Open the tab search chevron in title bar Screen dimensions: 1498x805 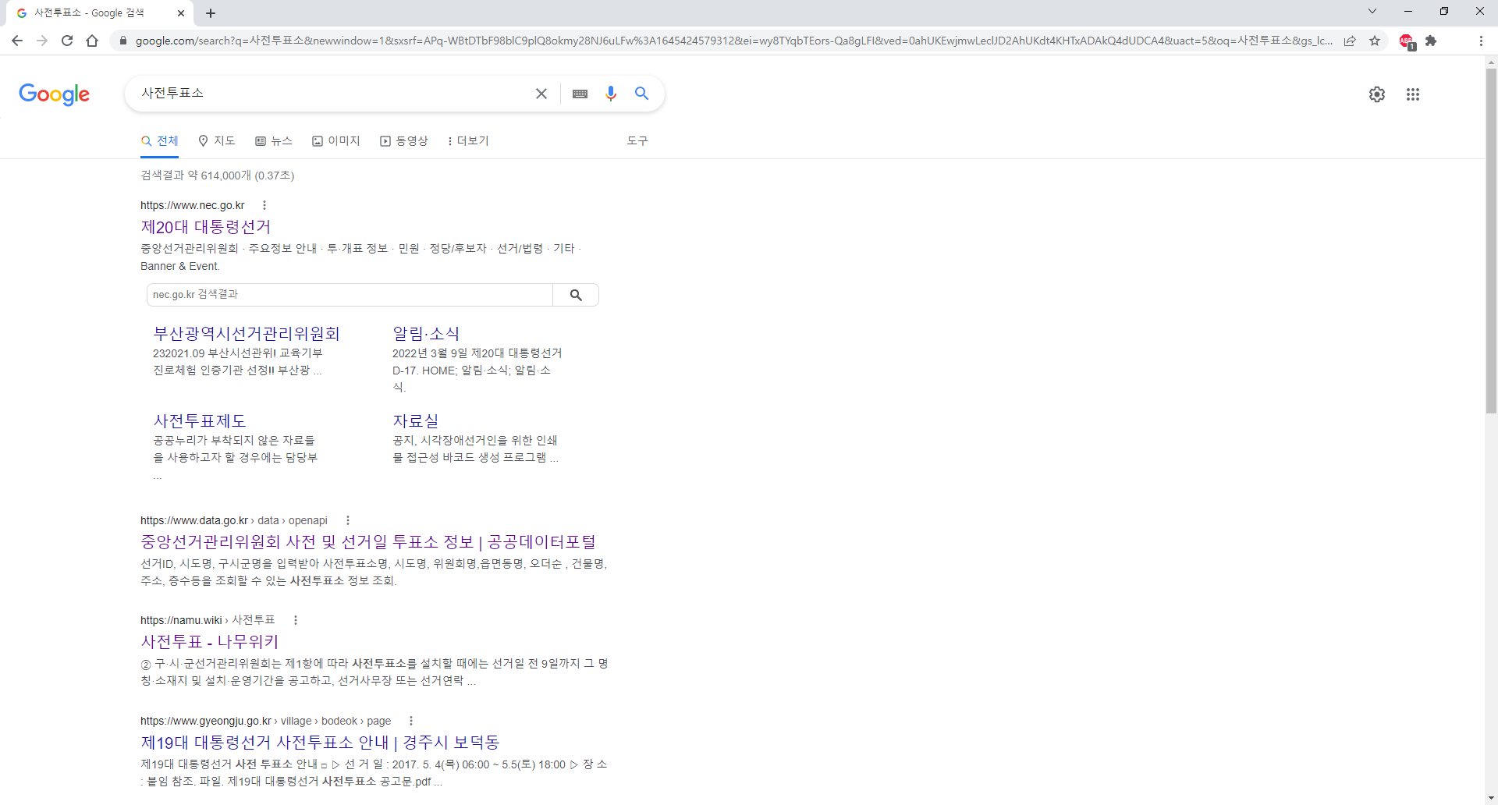tap(1372, 11)
